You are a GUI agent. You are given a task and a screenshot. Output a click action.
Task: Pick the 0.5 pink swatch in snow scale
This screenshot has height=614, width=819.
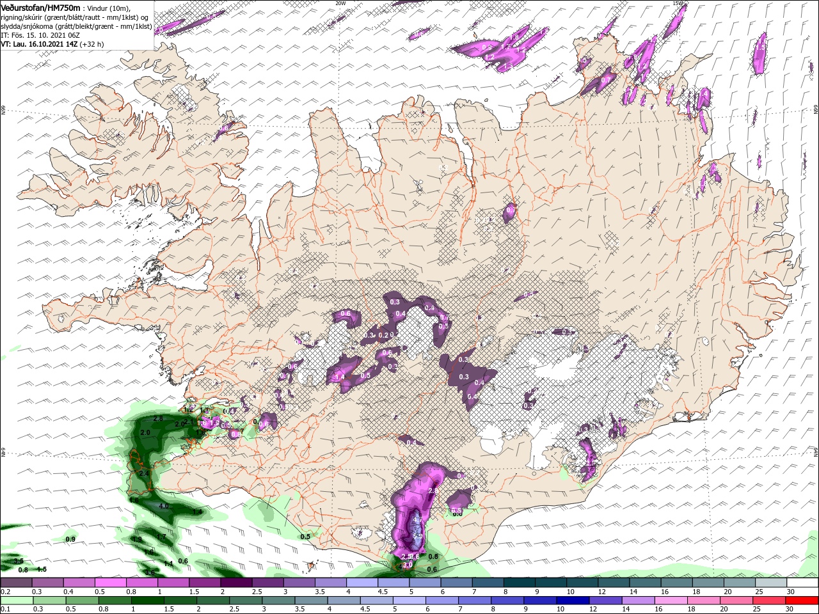click(x=110, y=583)
